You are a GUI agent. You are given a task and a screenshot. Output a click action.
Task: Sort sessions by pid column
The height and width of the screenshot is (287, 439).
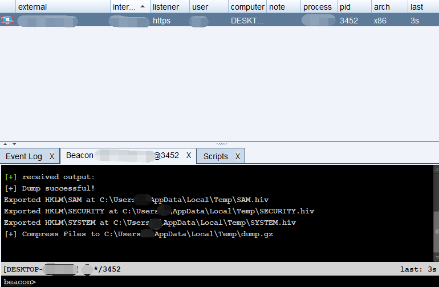(x=355, y=7)
